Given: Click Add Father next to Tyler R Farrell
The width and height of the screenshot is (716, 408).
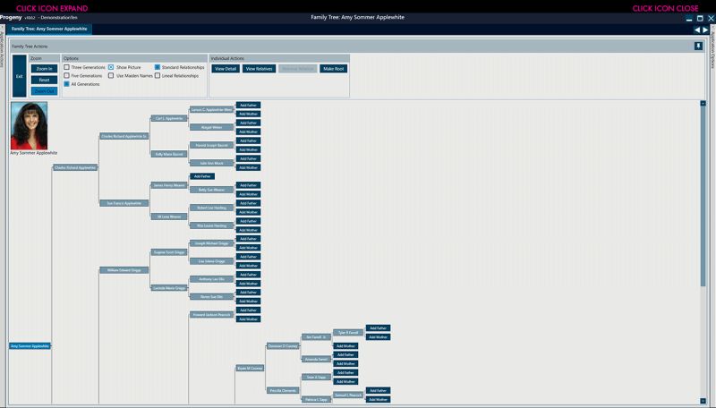Looking at the screenshot, I should tap(378, 328).
